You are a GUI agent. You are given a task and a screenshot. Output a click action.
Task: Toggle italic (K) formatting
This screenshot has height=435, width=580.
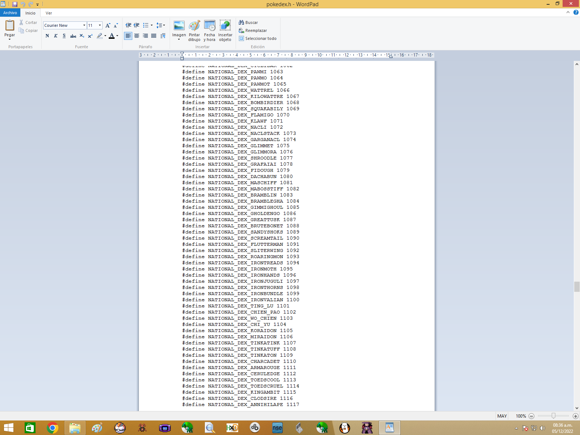tap(55, 36)
